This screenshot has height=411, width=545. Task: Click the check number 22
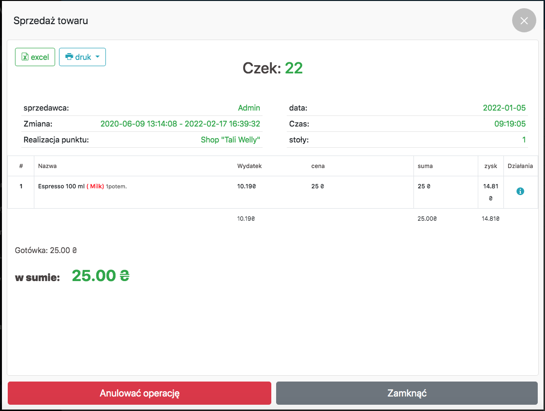coord(294,68)
